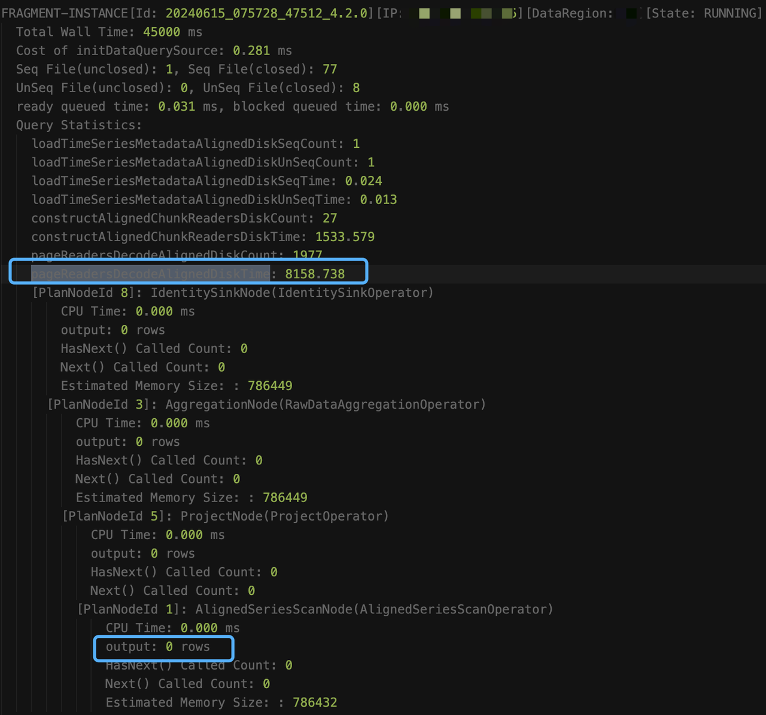This screenshot has height=715, width=766.
Task: Select constructAlignedChunkReadersDiskTime value 1533.579
Action: [345, 236]
